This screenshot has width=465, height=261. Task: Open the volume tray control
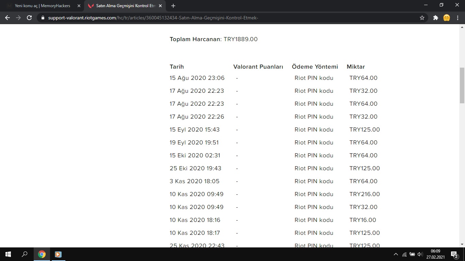(420, 254)
